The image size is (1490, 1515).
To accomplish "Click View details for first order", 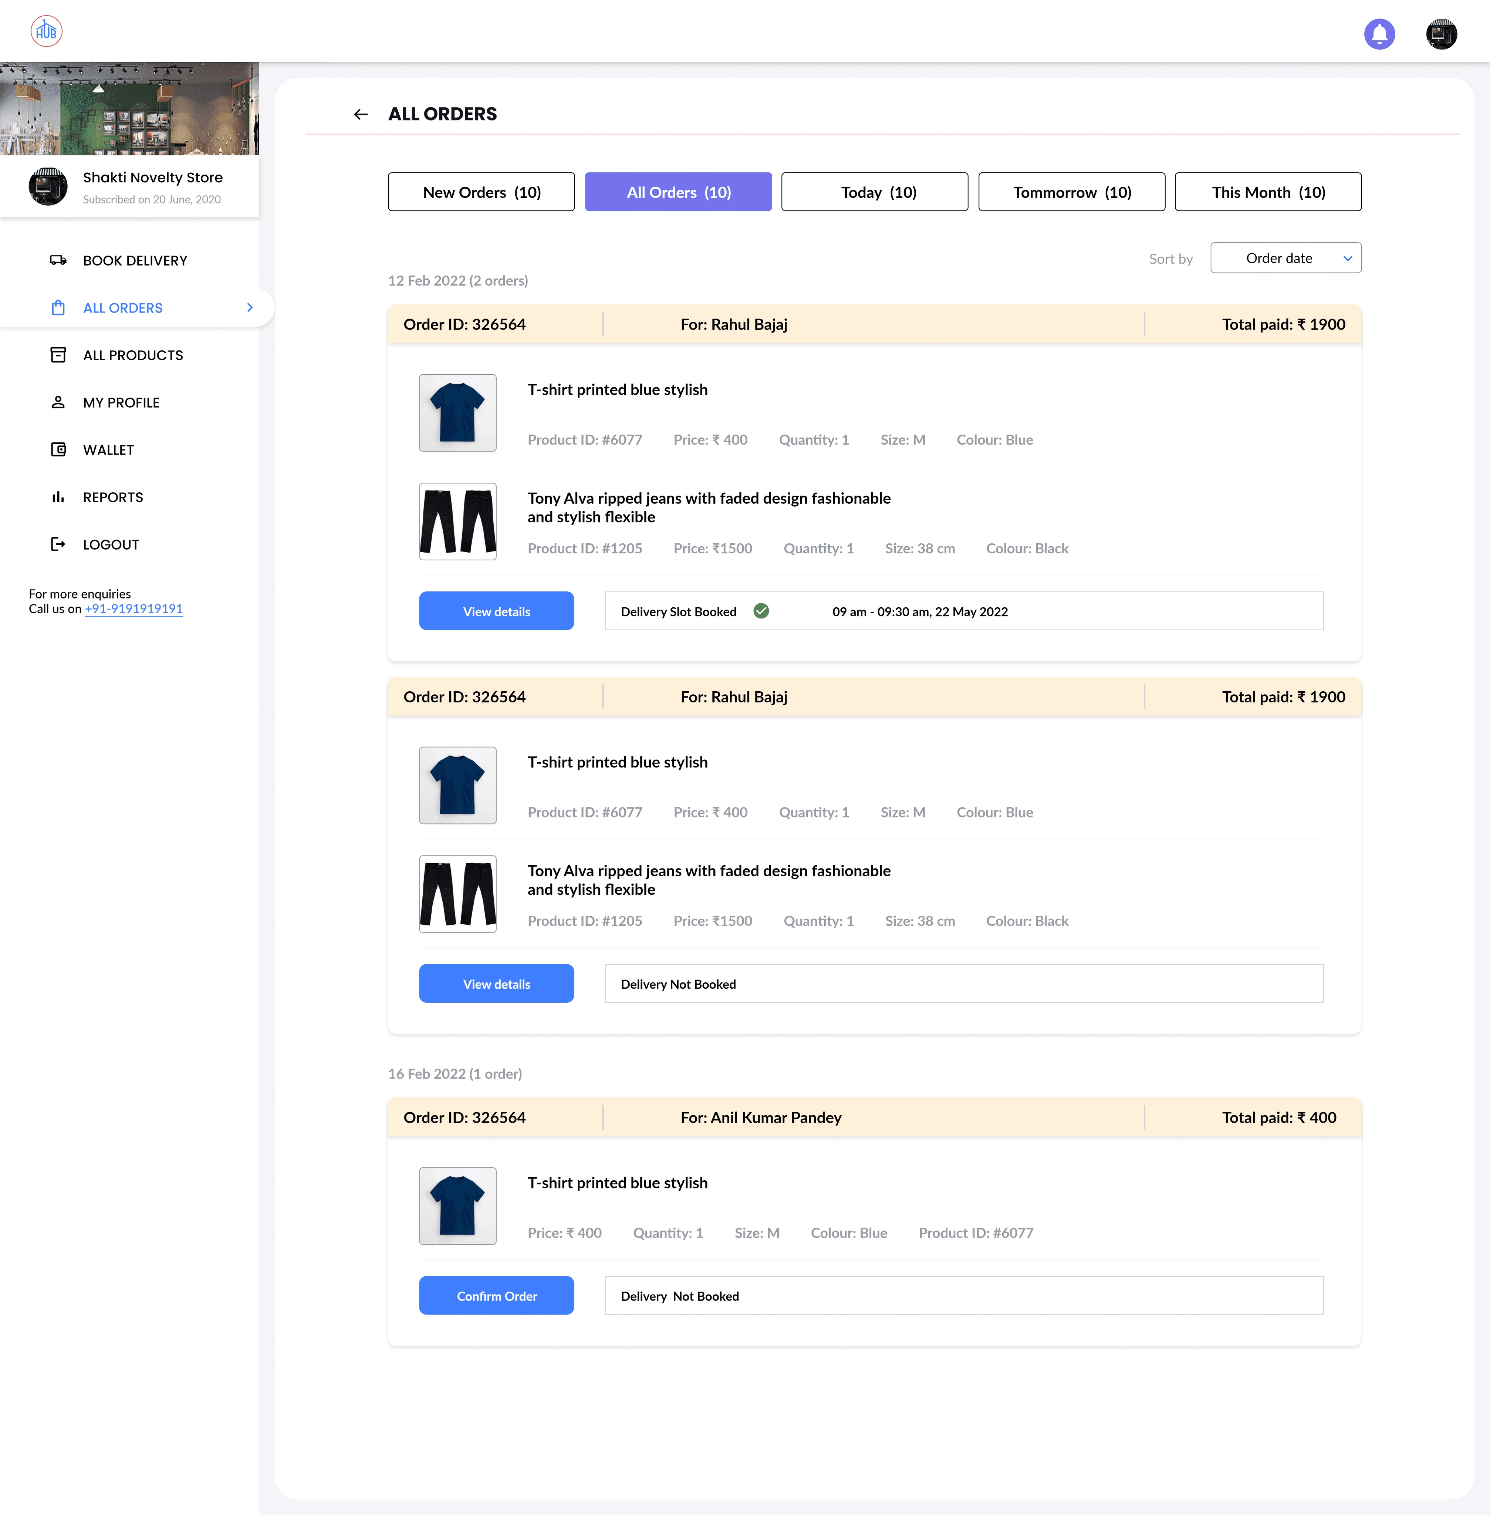I will 496,611.
